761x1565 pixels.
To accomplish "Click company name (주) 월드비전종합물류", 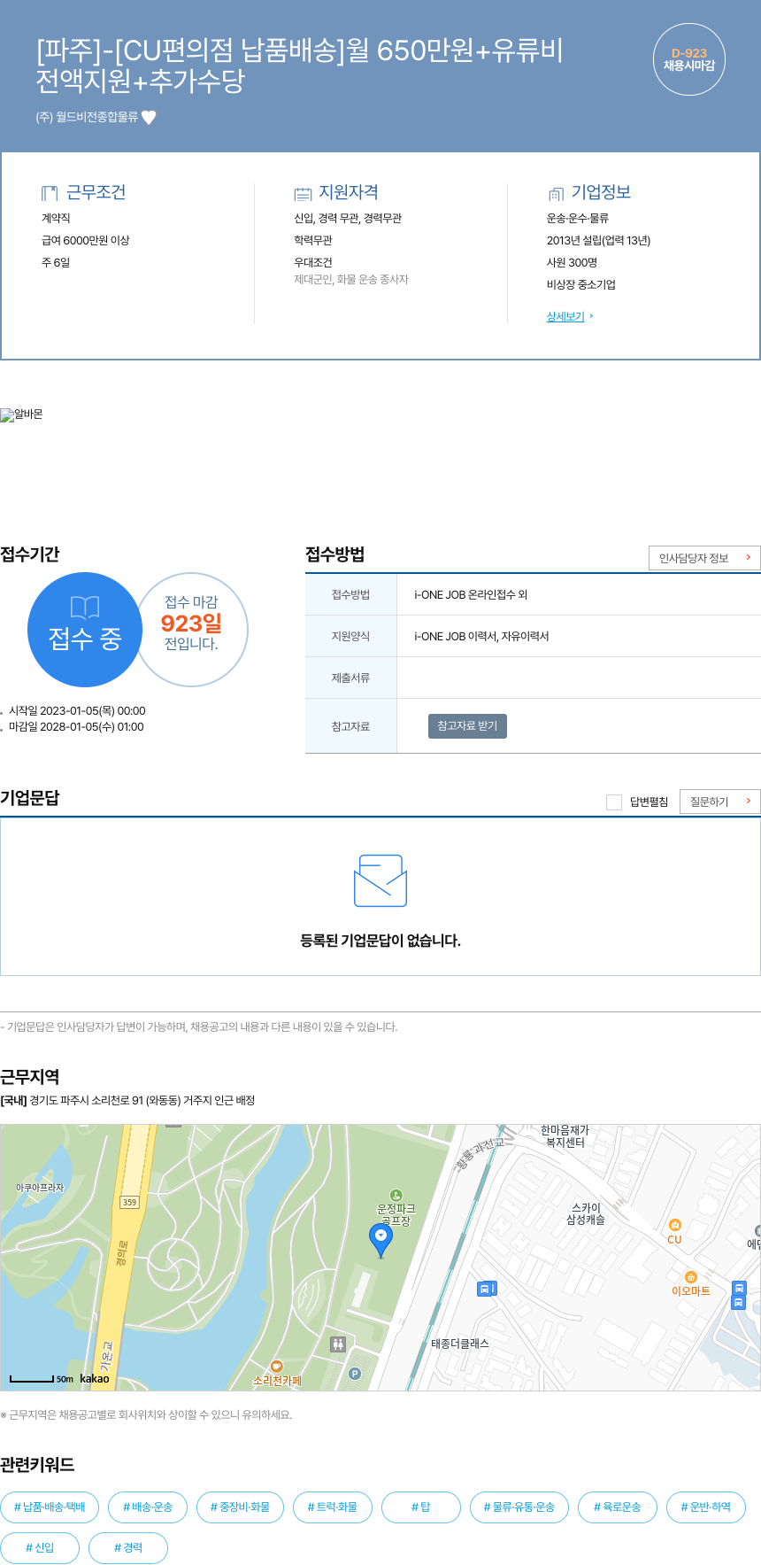I will (x=87, y=117).
